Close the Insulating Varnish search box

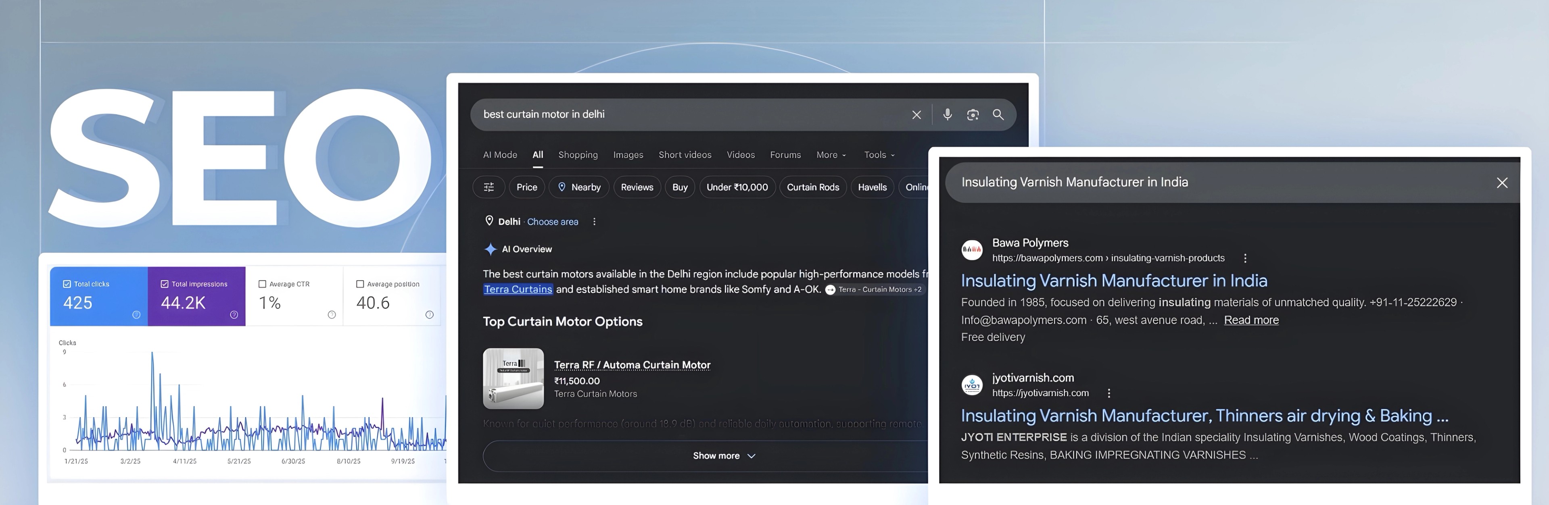1501,183
